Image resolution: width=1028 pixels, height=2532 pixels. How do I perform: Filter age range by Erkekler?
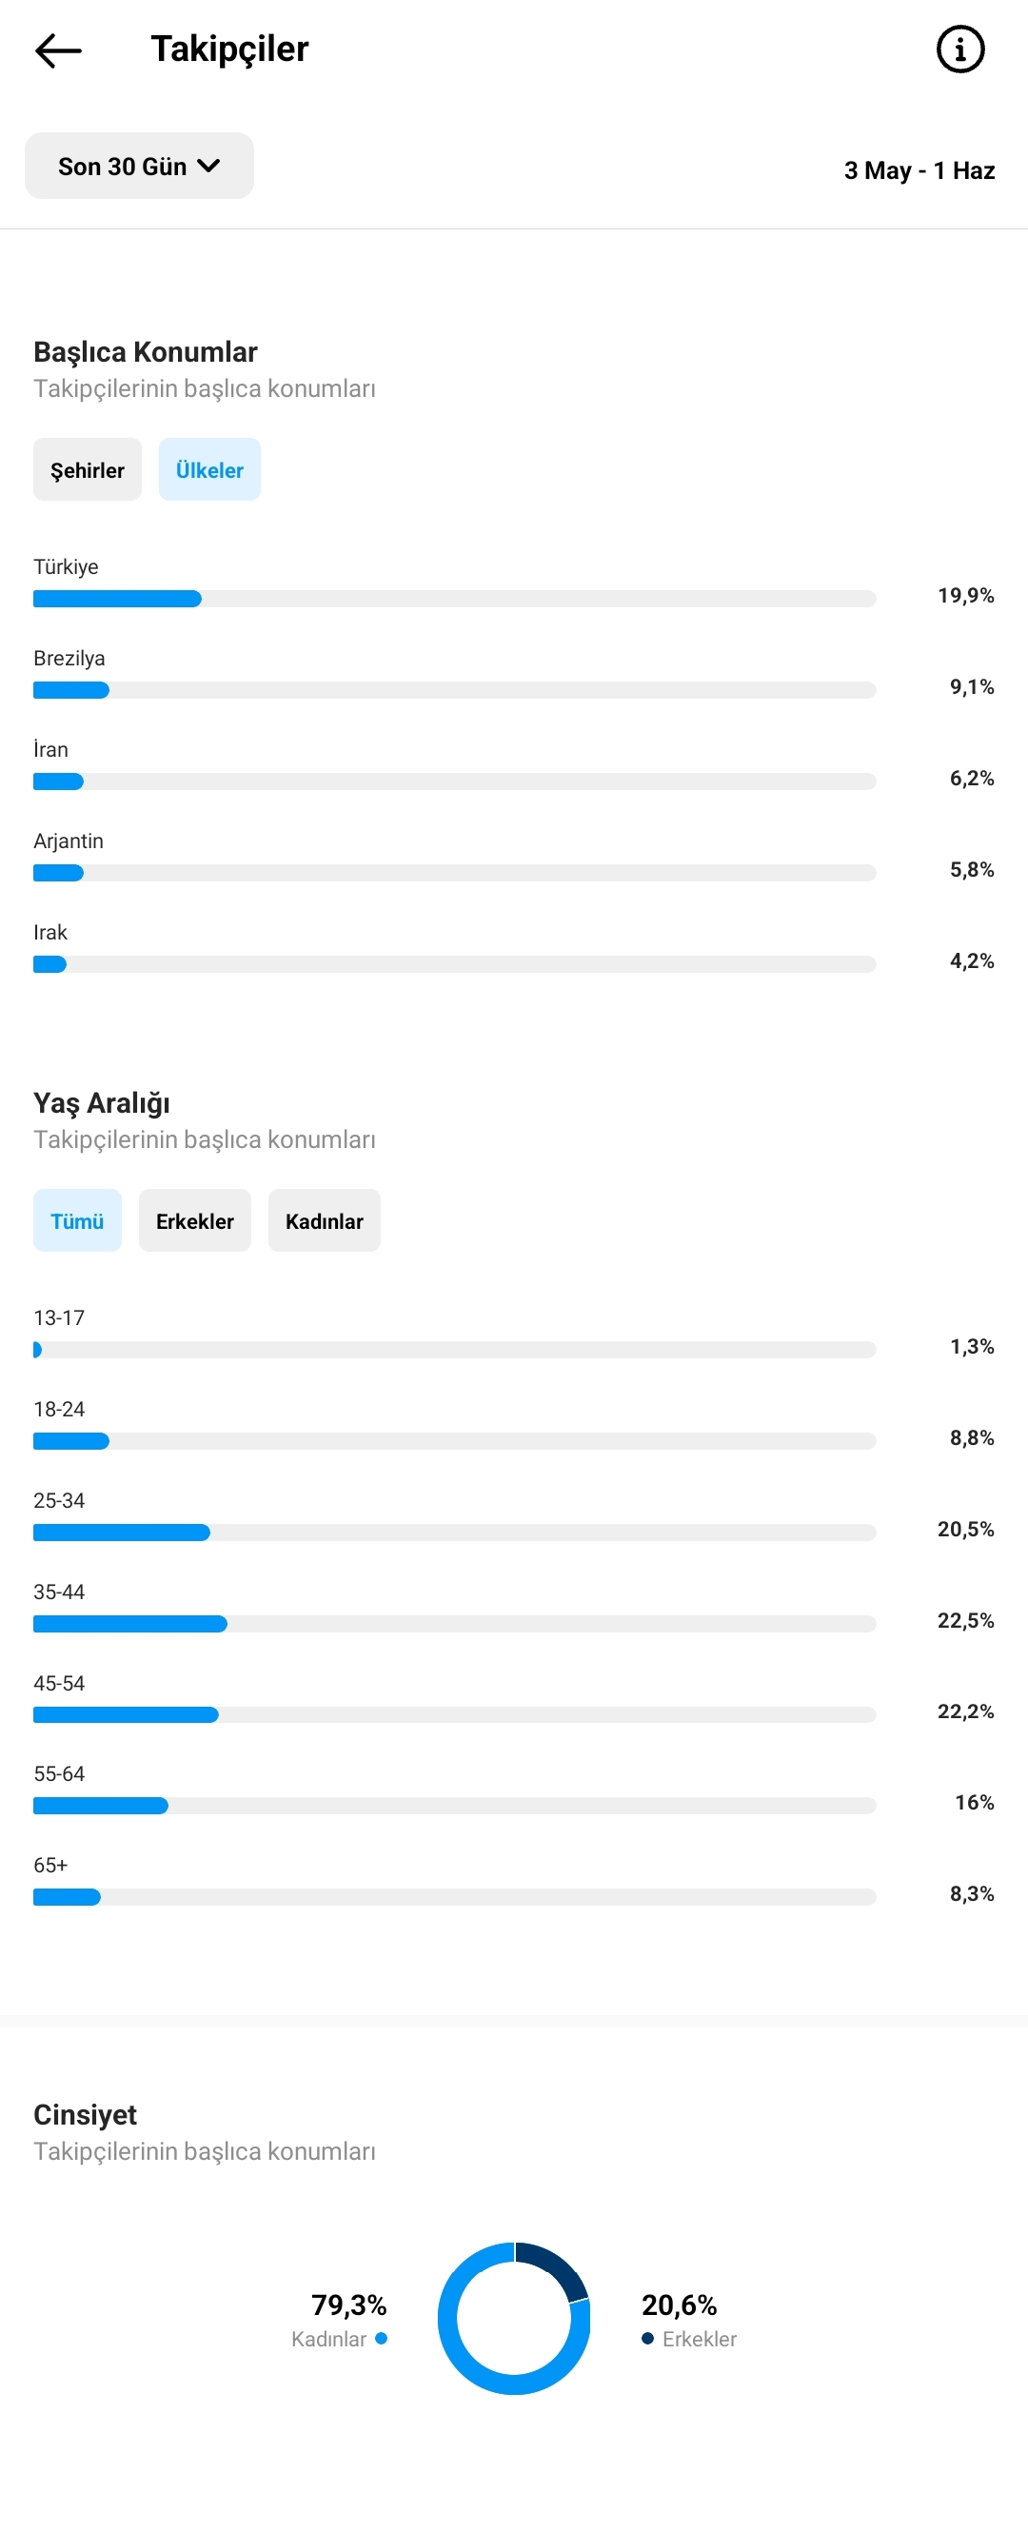tap(194, 1220)
